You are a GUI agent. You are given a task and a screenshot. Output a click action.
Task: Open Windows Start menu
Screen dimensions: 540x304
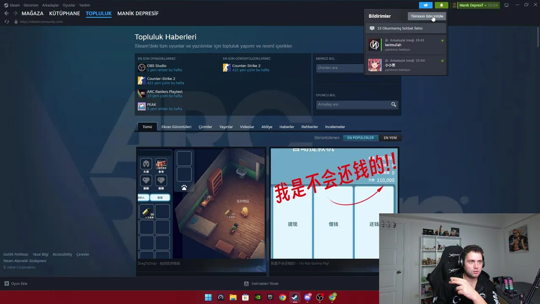tap(208, 297)
